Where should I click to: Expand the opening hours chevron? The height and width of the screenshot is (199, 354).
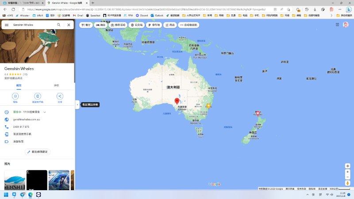pyautogui.click(x=45, y=112)
